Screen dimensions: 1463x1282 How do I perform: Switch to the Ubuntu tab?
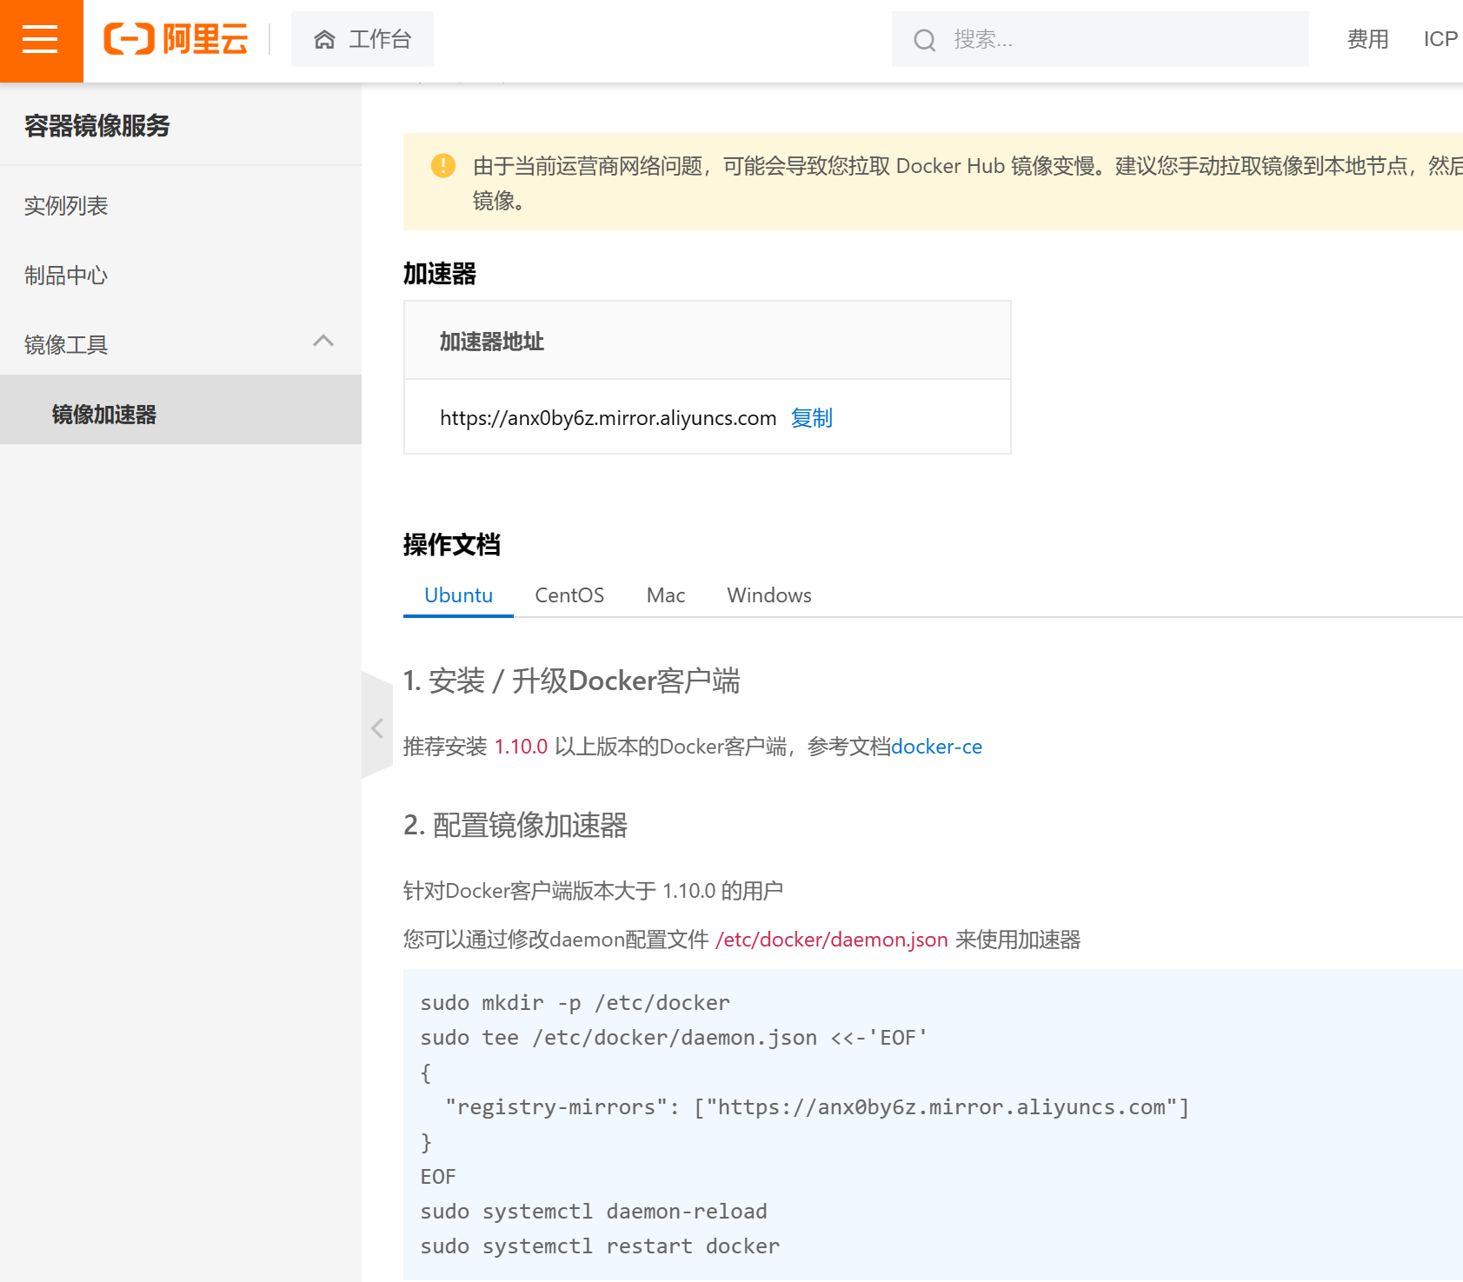(x=458, y=595)
